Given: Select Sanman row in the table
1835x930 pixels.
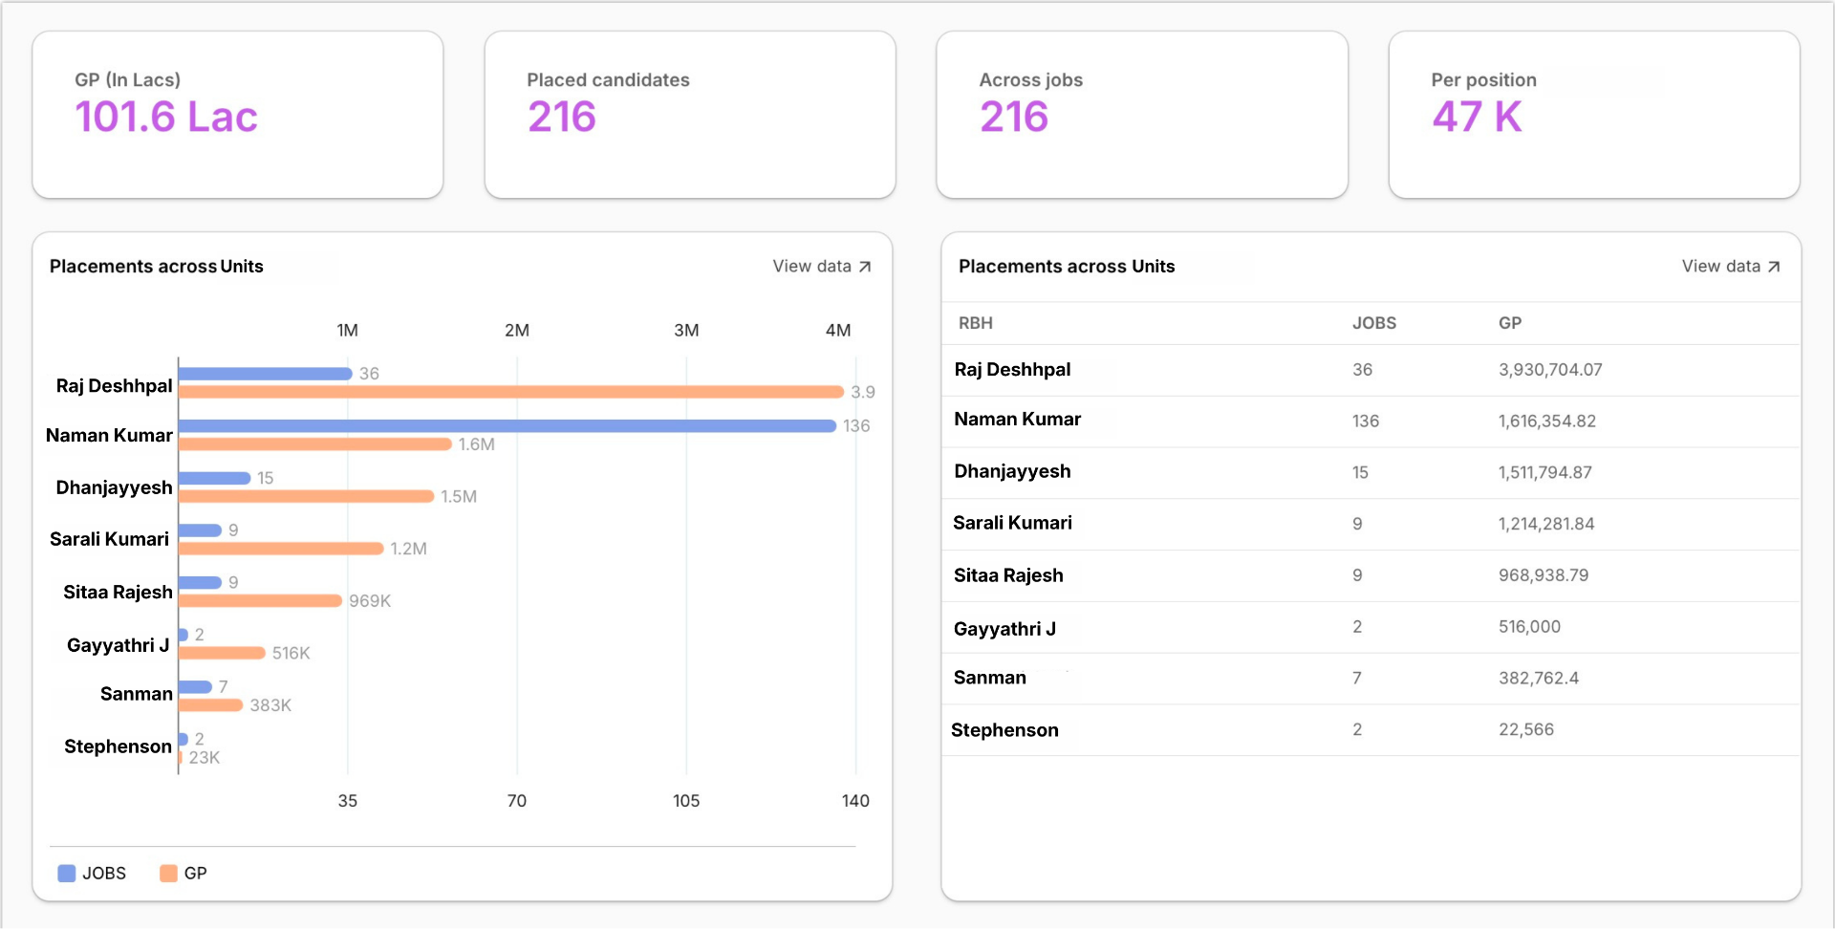Looking at the screenshot, I should click(x=1371, y=680).
